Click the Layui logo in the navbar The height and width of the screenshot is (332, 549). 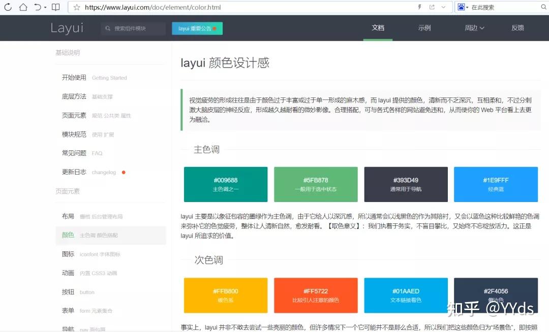point(67,28)
